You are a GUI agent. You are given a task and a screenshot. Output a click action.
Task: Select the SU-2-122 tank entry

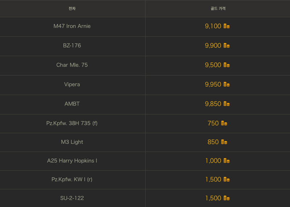(x=72, y=198)
